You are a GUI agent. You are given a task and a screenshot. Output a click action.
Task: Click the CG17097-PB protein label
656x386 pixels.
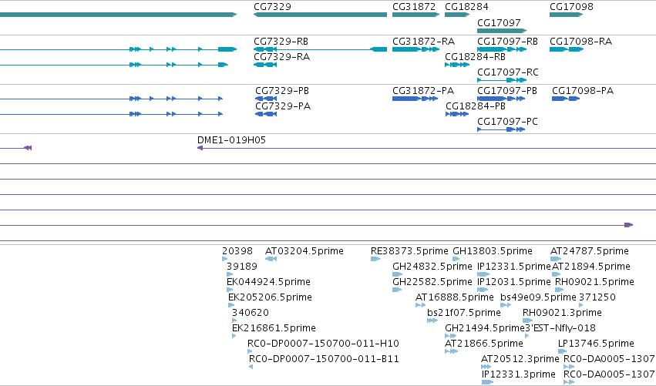(507, 91)
